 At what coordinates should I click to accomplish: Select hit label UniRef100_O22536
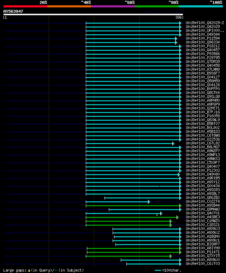pyautogui.click(x=203, y=140)
